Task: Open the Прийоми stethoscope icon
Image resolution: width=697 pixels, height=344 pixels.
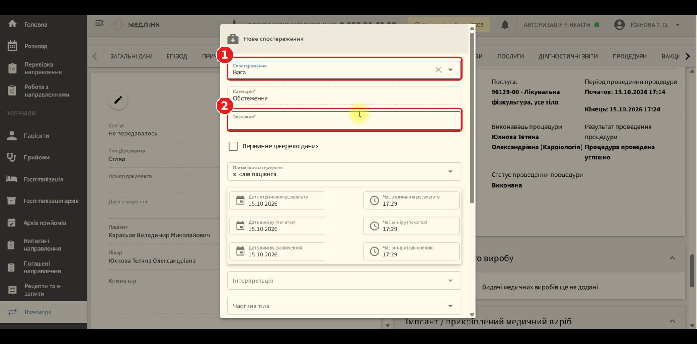Action: click(12, 157)
